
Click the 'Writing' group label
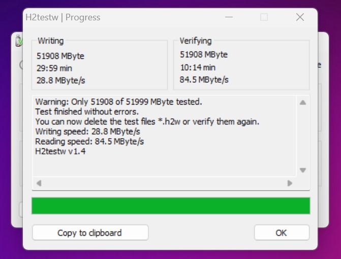pyautogui.click(x=51, y=41)
